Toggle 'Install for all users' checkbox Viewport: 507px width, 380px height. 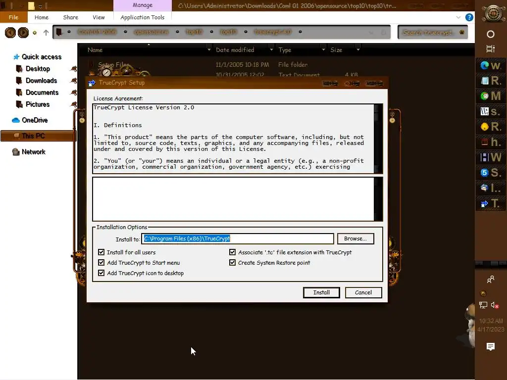101,252
